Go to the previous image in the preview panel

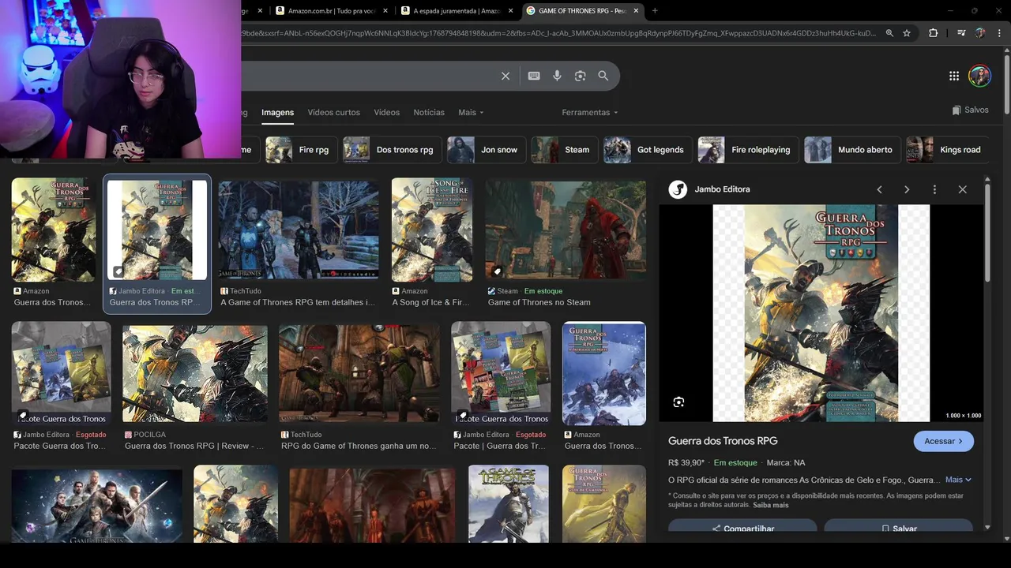(x=879, y=189)
